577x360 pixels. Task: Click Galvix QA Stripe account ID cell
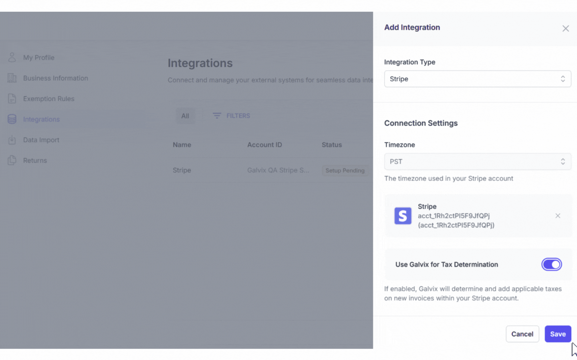pos(278,170)
